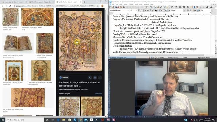Click the Superscript button in WordPerfect

point(153,11)
